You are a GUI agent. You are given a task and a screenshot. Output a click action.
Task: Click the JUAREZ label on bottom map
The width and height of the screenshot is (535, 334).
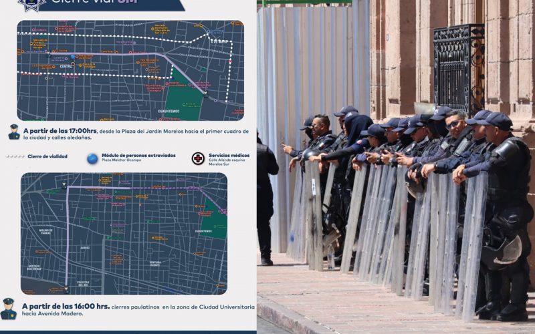(x=85, y=248)
